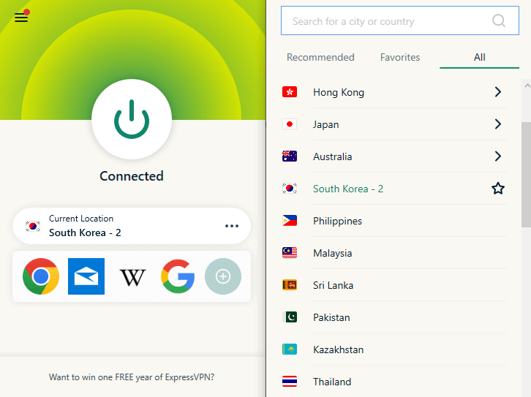Screen dimensions: 531x397
Task: Click the location list scrollbar thumb
Action: [526, 175]
